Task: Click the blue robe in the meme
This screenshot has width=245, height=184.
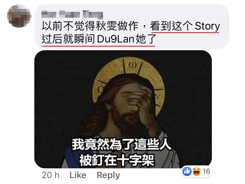Action: tap(75, 157)
